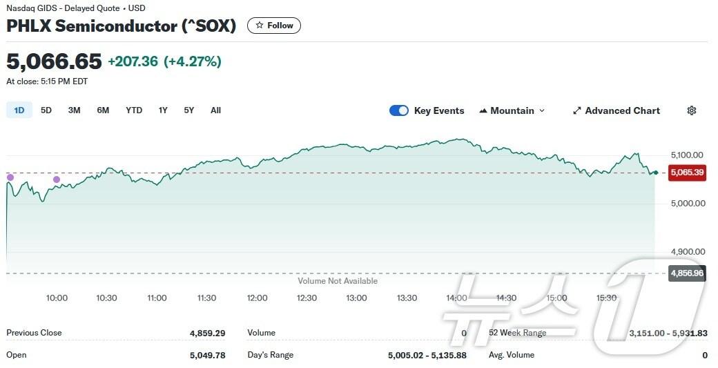Choose the 6M time range
Viewport: 718px width, 368px height.
(x=103, y=110)
